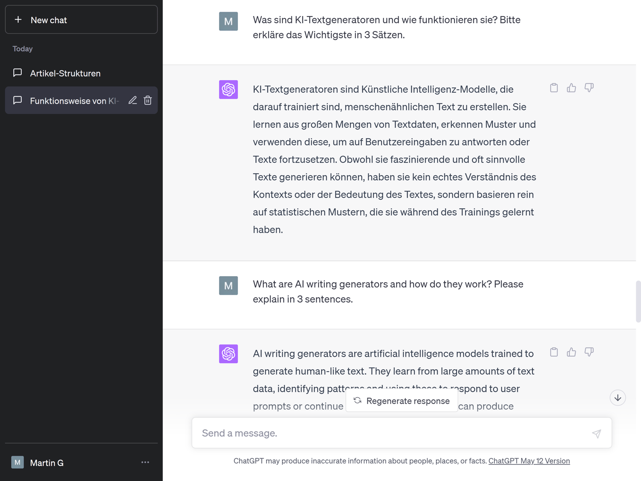Copy the German ChatGPT response to clipboard
The image size is (641, 481).
(554, 88)
